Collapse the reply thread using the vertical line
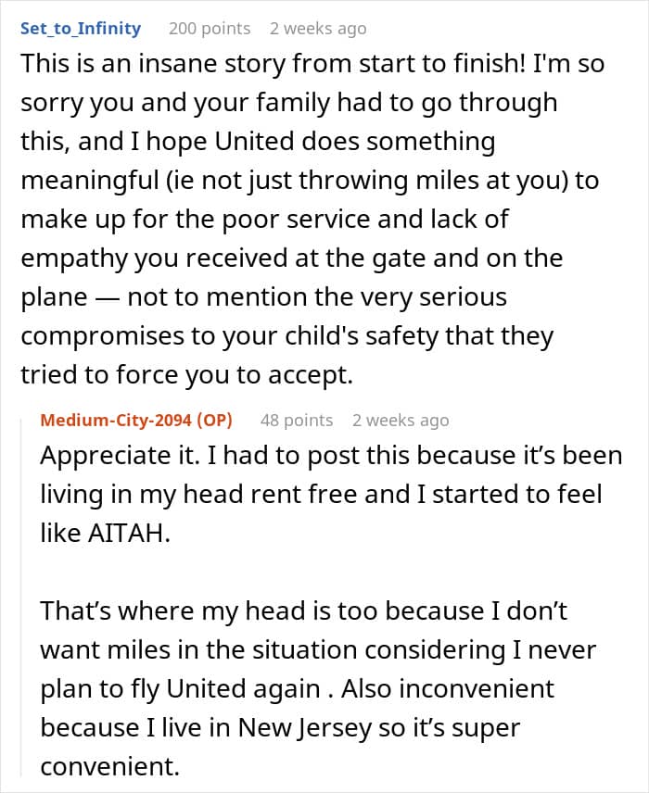Screen dimensions: 649x793 [x=21, y=597]
